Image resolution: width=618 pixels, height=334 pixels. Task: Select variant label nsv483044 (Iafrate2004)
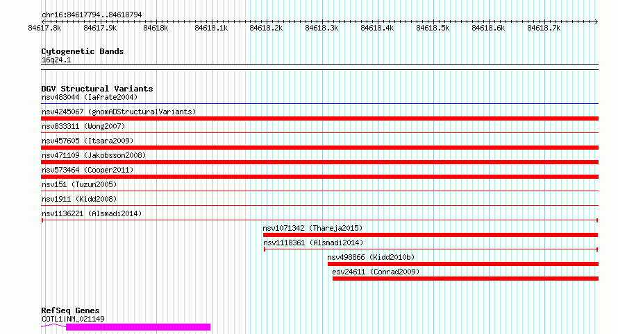(x=90, y=97)
